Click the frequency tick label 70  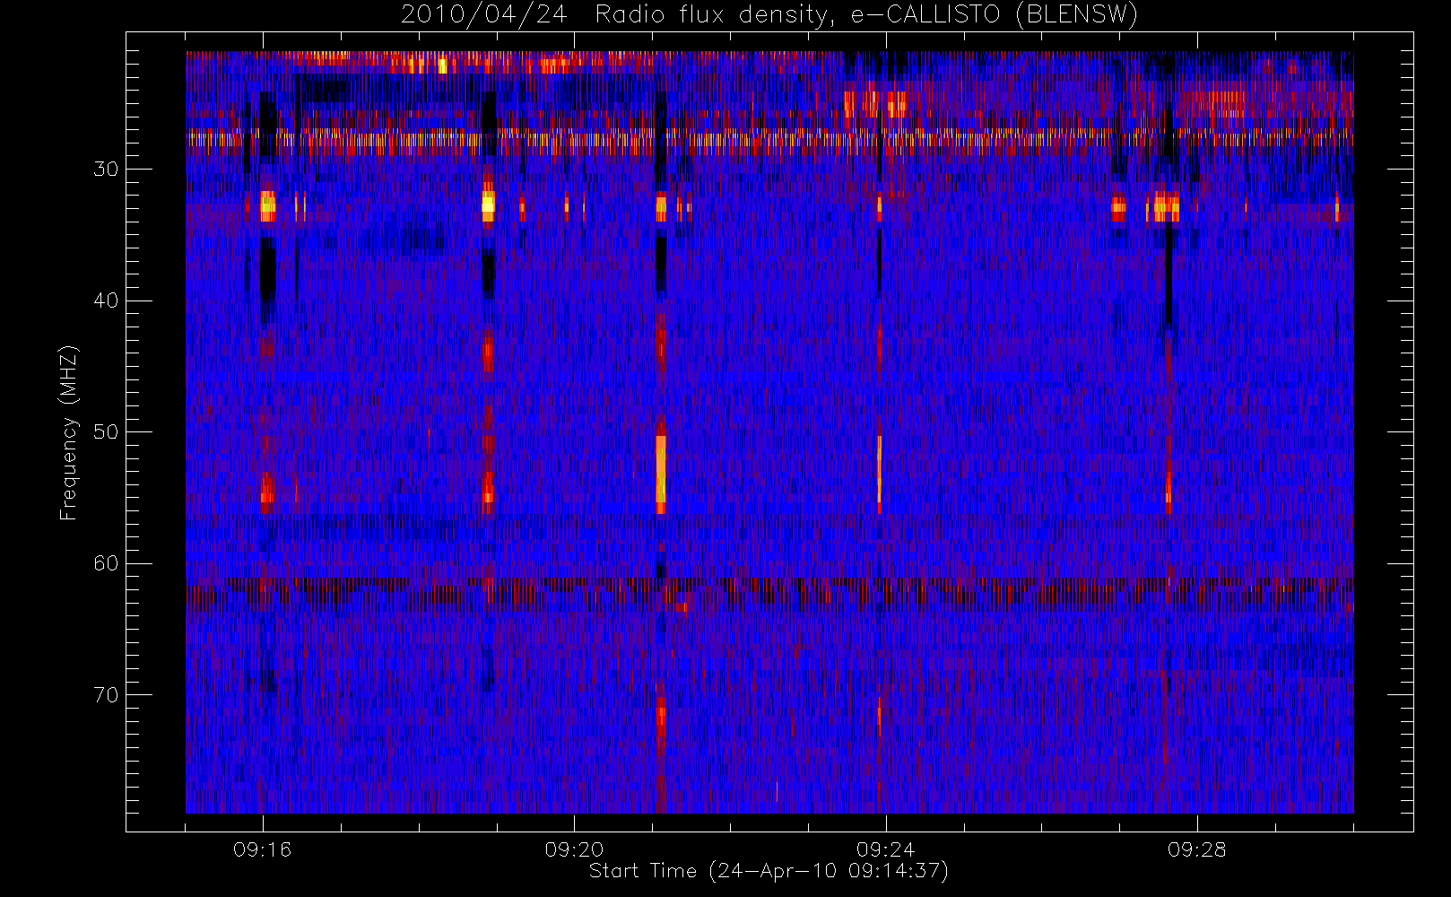coord(106,695)
